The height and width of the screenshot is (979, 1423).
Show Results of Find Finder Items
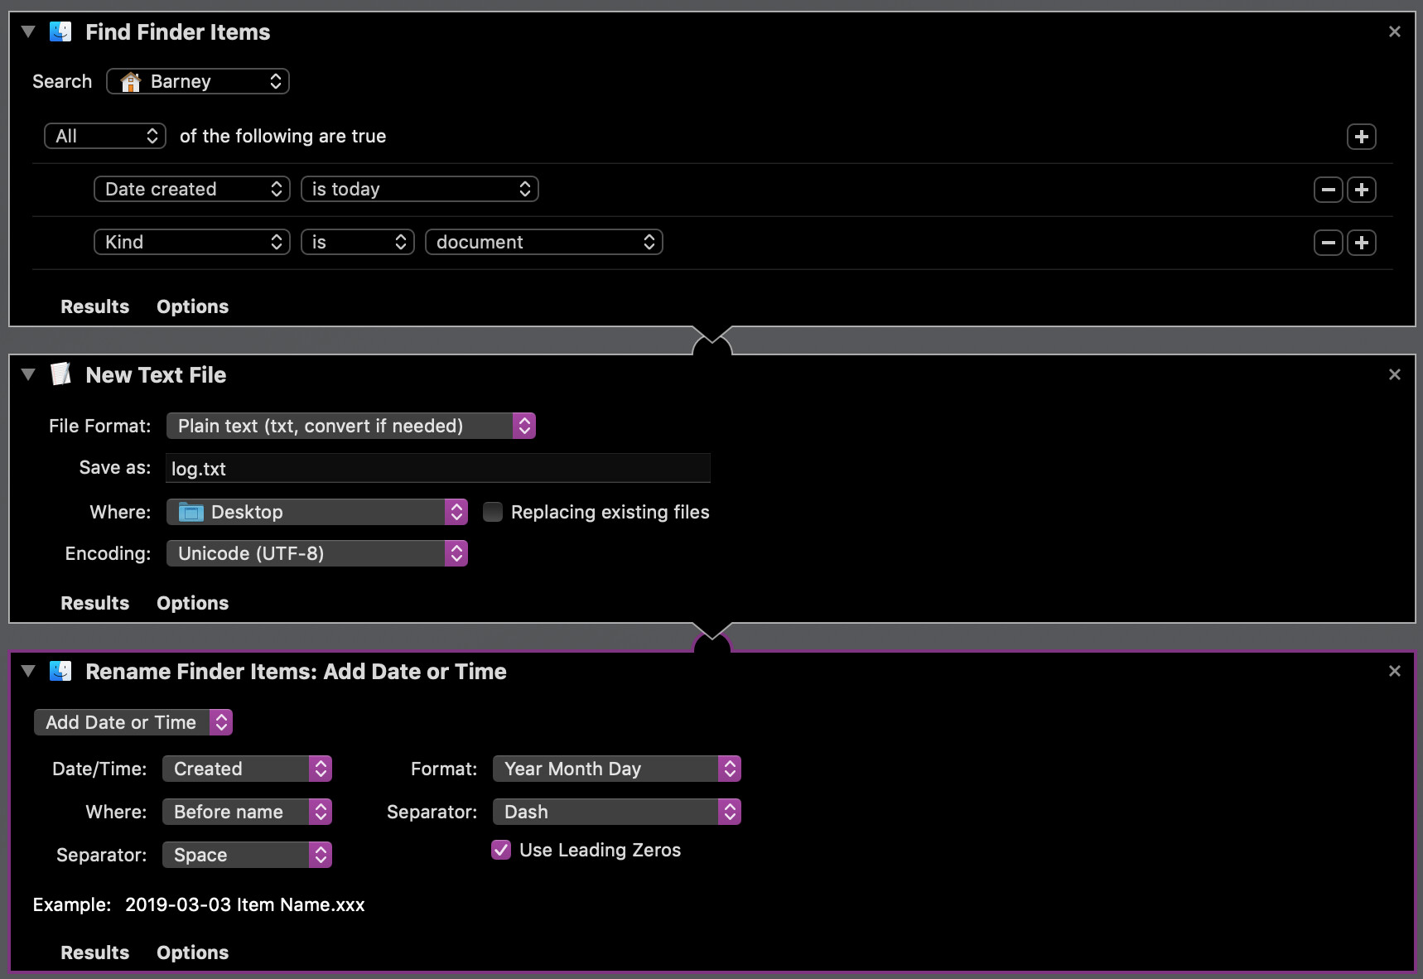click(94, 306)
